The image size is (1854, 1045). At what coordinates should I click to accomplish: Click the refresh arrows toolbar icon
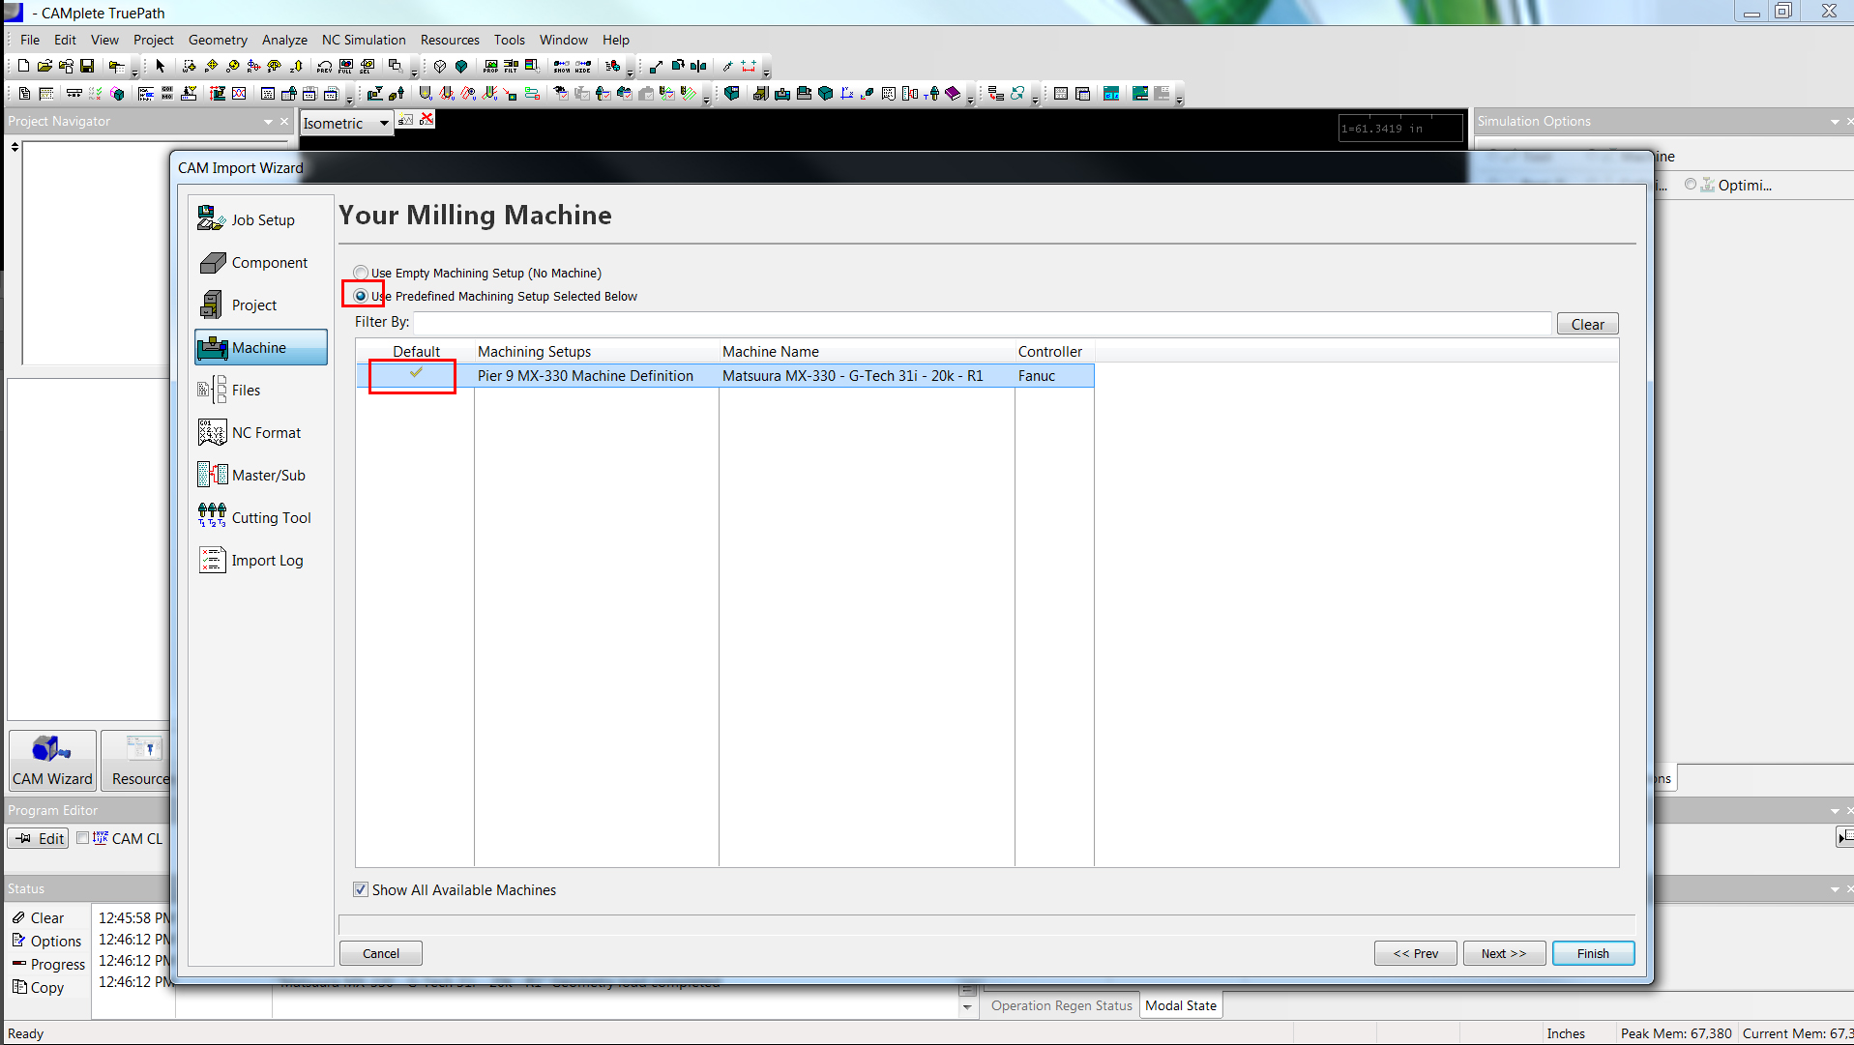click(x=1017, y=94)
